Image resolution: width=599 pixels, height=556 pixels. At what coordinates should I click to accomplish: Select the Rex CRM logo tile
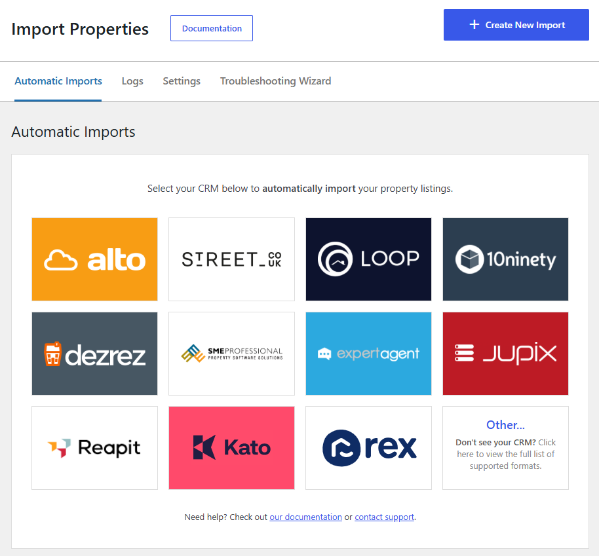[368, 448]
